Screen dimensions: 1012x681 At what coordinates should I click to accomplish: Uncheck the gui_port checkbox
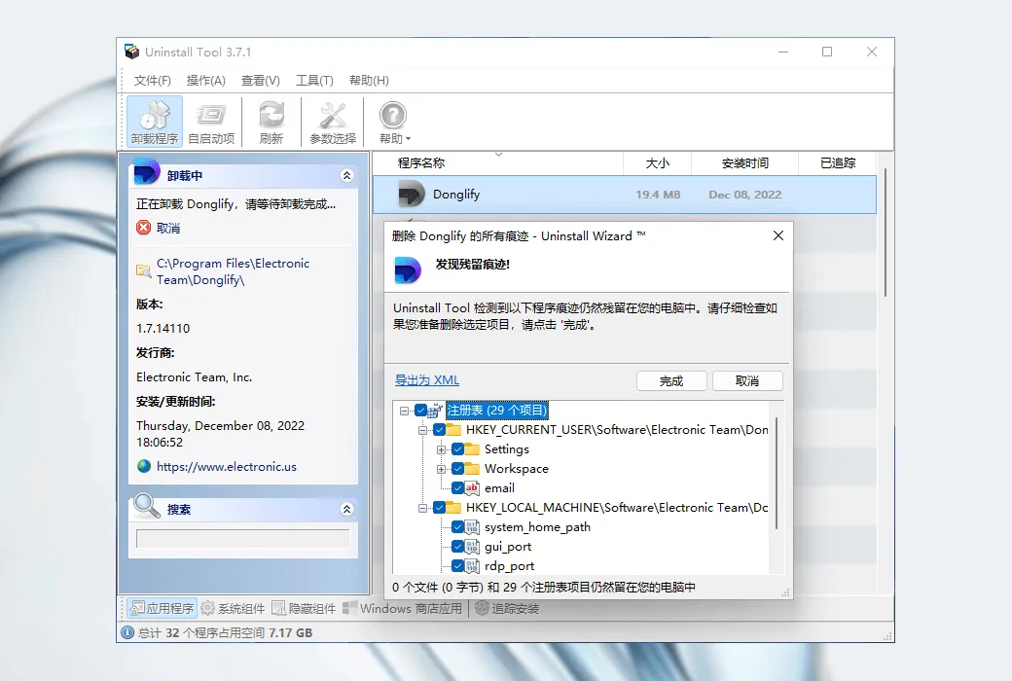pyautogui.click(x=457, y=547)
